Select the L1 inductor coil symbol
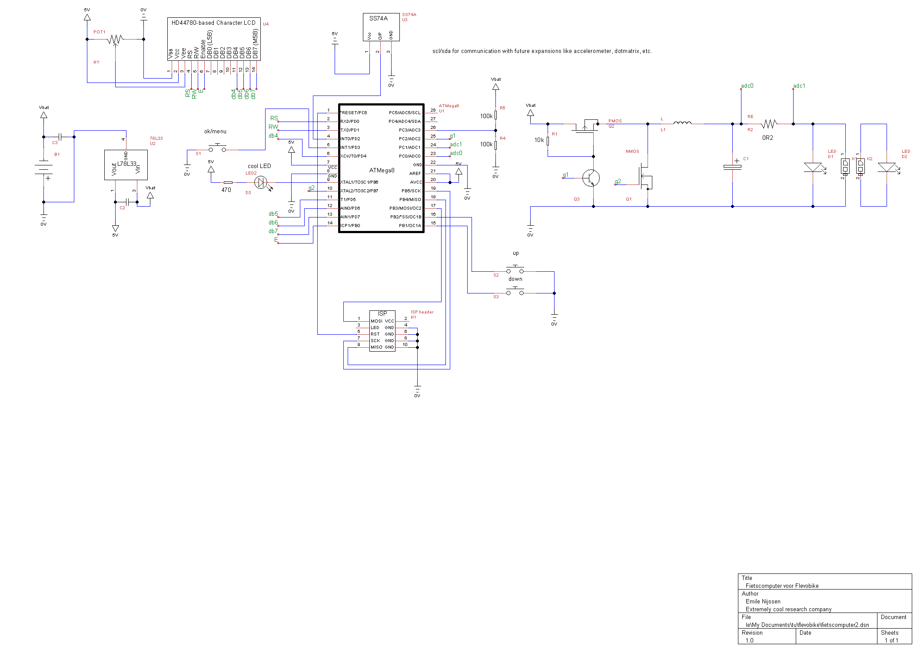This screenshot has width=917, height=649. pos(682,123)
